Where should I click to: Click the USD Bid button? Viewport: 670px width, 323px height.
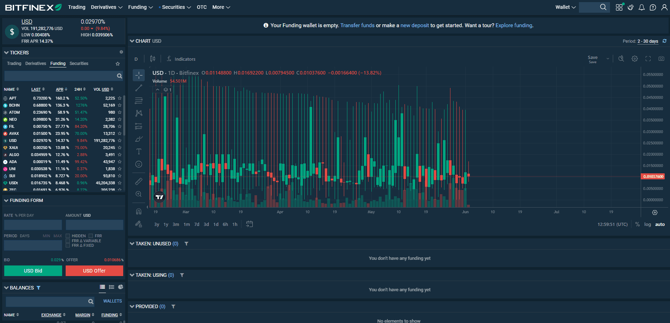tap(33, 271)
